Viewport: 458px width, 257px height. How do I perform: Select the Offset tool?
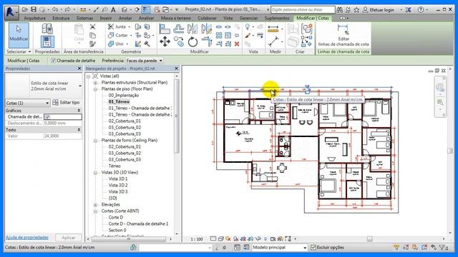(178, 29)
